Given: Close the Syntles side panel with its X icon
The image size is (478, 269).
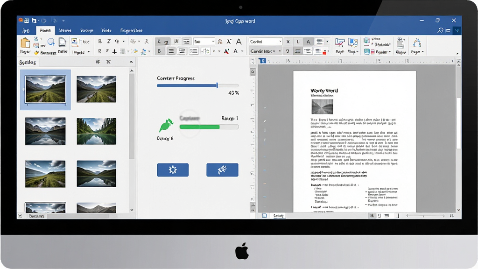Looking at the screenshot, I should point(108,62).
